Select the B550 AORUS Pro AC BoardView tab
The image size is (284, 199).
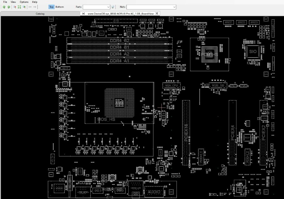tap(120, 14)
